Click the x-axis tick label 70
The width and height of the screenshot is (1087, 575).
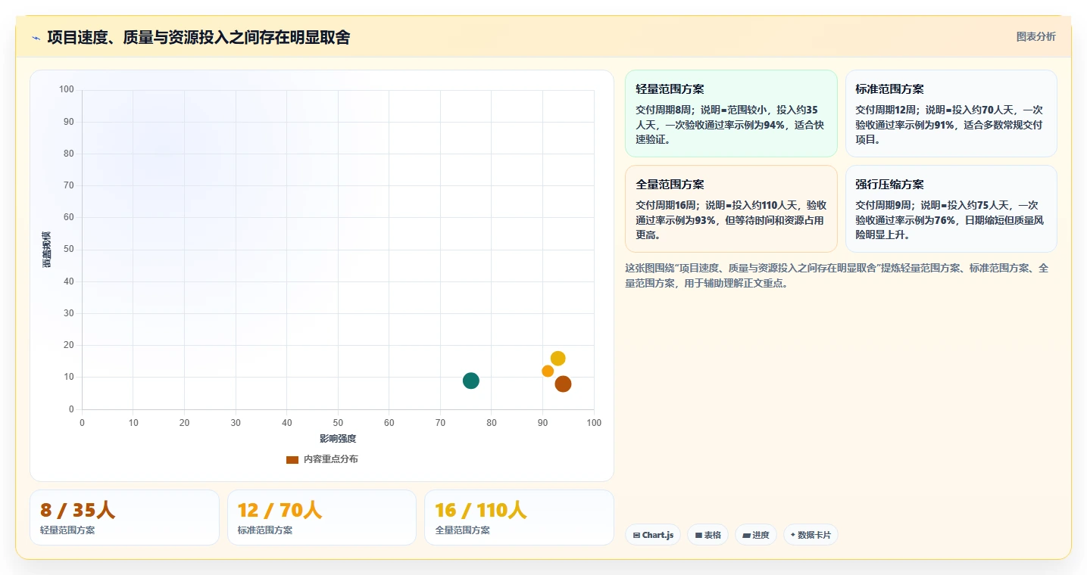tap(440, 423)
